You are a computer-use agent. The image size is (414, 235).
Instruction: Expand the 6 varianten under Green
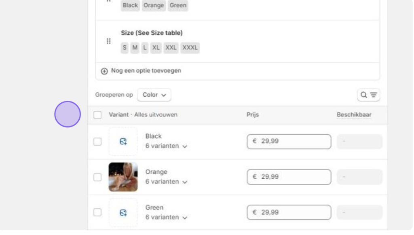coord(166,217)
